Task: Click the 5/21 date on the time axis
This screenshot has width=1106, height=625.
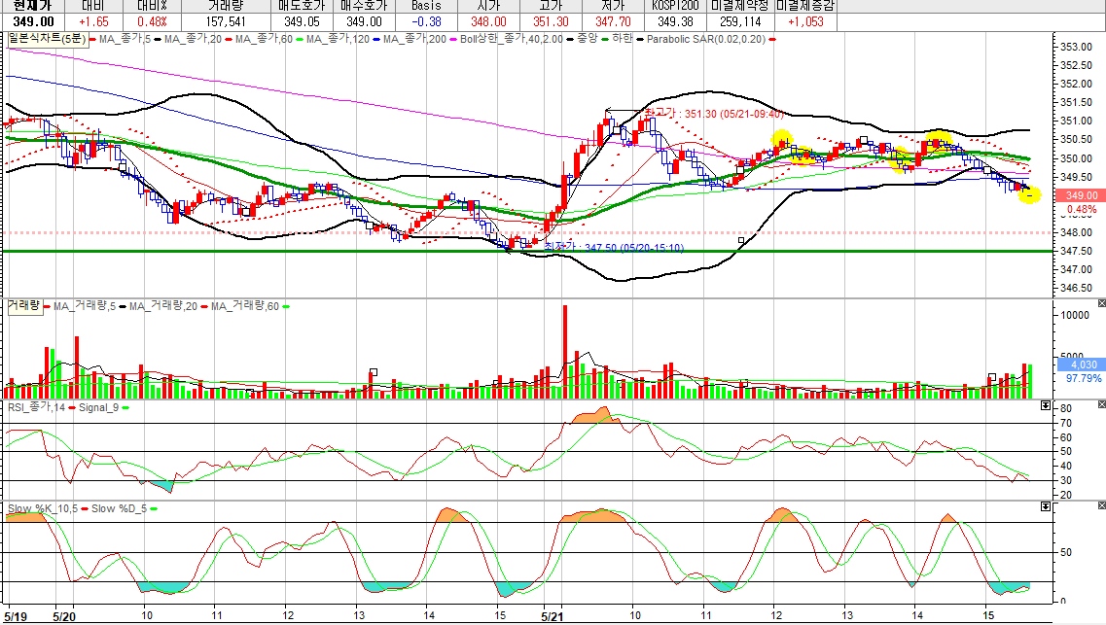Action: point(553,616)
